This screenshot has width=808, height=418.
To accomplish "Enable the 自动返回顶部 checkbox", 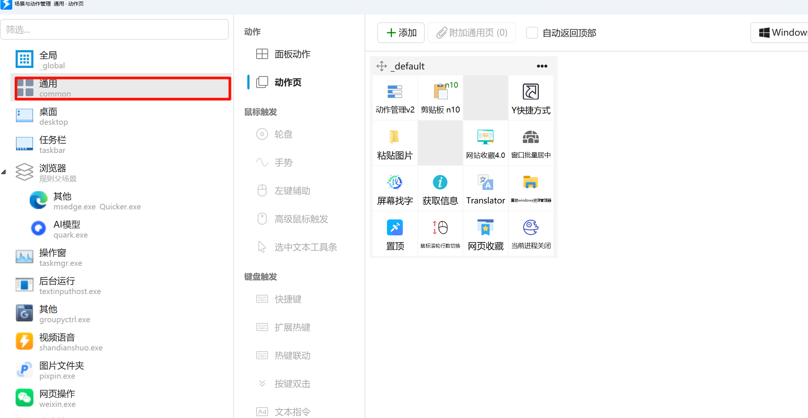I will pos(532,33).
